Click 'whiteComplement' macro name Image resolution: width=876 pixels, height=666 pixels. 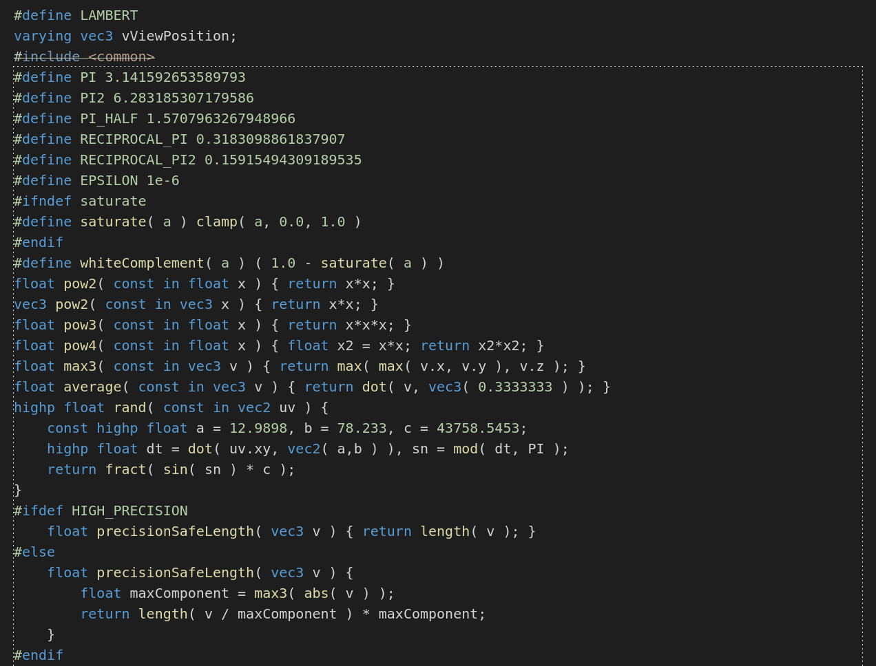point(142,263)
